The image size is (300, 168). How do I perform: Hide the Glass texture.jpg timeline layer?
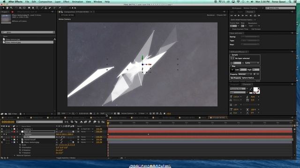coord(2,142)
